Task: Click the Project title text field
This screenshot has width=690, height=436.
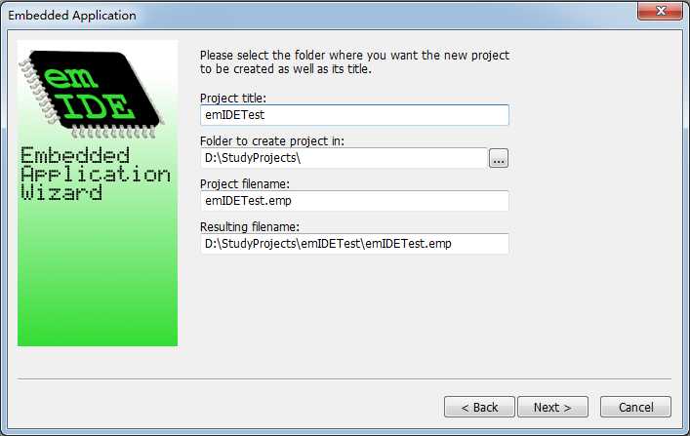Action: [x=354, y=115]
